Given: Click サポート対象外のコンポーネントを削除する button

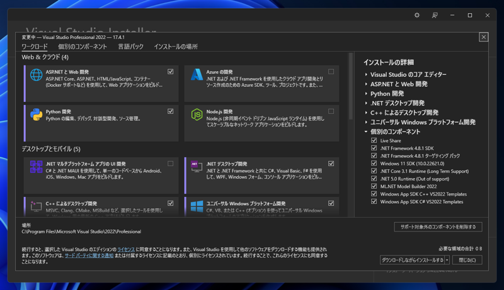Looking at the screenshot, I should coord(438,227).
